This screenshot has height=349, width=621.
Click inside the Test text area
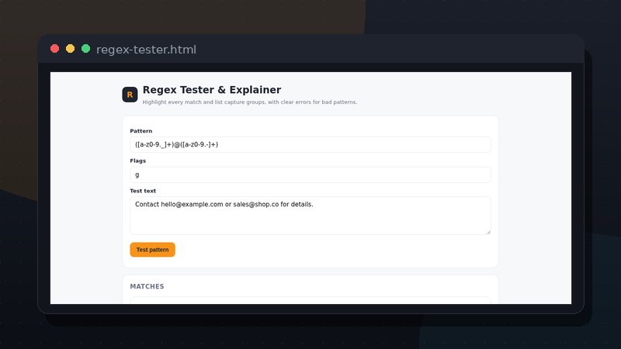310,216
